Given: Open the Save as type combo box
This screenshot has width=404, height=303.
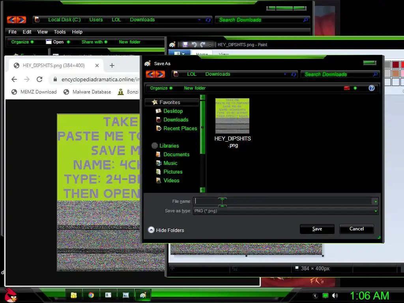Looking at the screenshot, I should (x=286, y=211).
